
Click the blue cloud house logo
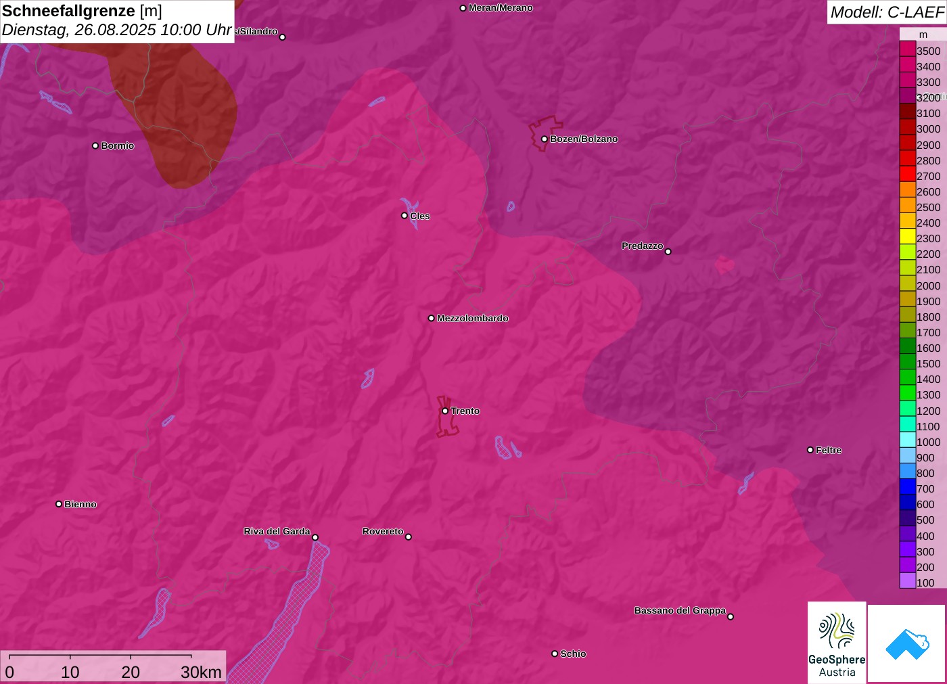907,643
